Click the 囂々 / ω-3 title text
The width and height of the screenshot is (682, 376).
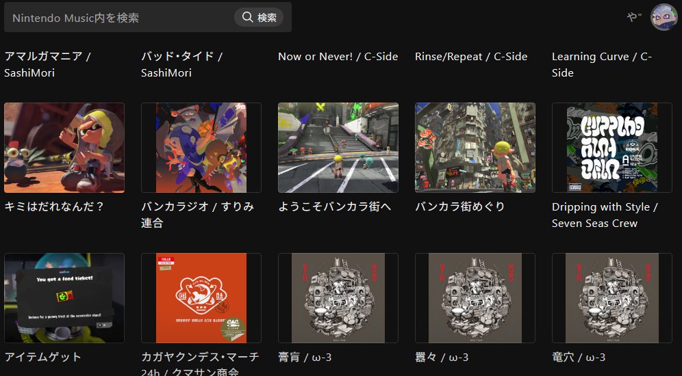coord(442,357)
